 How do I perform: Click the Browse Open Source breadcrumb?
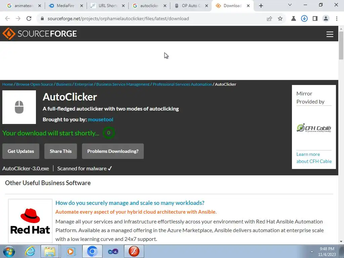[35, 84]
